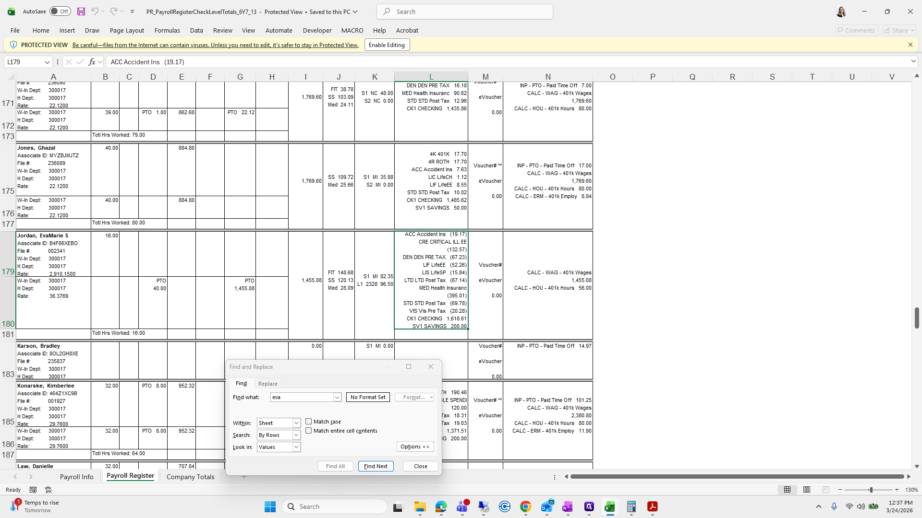Click the zoom slider handle

point(871,490)
